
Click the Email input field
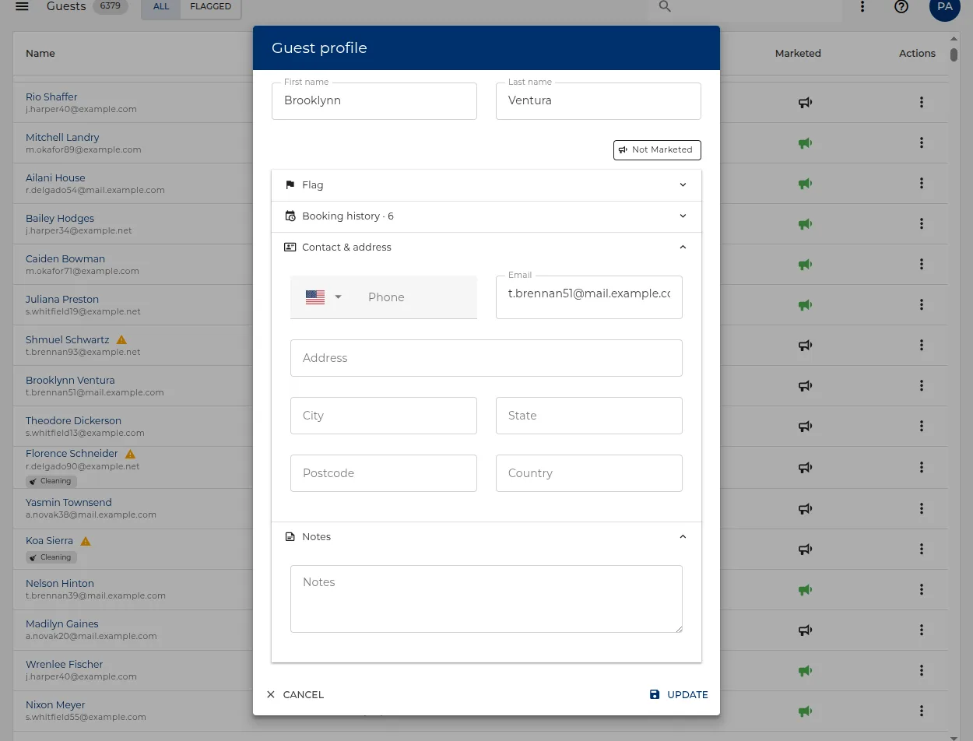(x=589, y=297)
